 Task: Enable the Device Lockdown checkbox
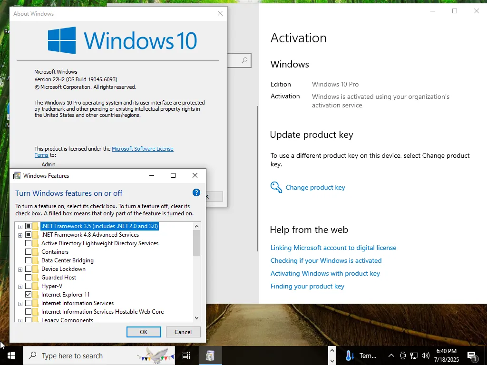(x=28, y=269)
